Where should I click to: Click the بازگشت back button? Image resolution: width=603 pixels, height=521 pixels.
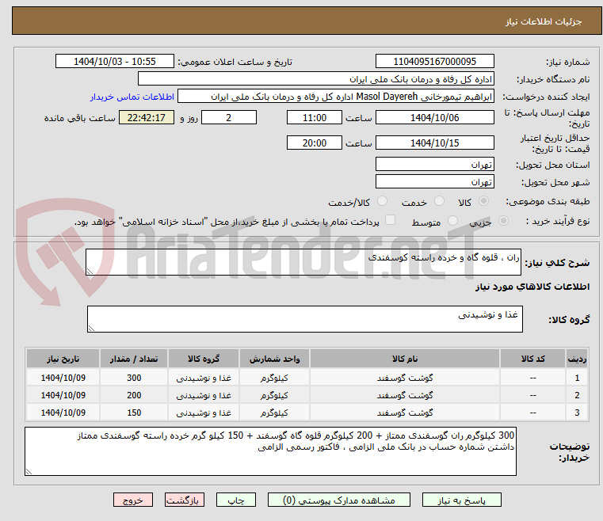(x=184, y=500)
